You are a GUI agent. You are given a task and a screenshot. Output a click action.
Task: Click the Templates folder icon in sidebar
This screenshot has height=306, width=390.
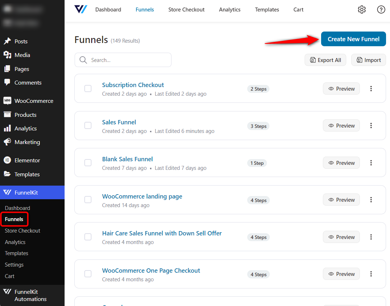[x=7, y=174]
